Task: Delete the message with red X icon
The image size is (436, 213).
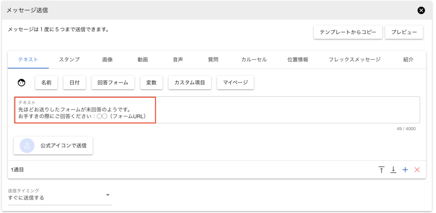Action: point(417,170)
